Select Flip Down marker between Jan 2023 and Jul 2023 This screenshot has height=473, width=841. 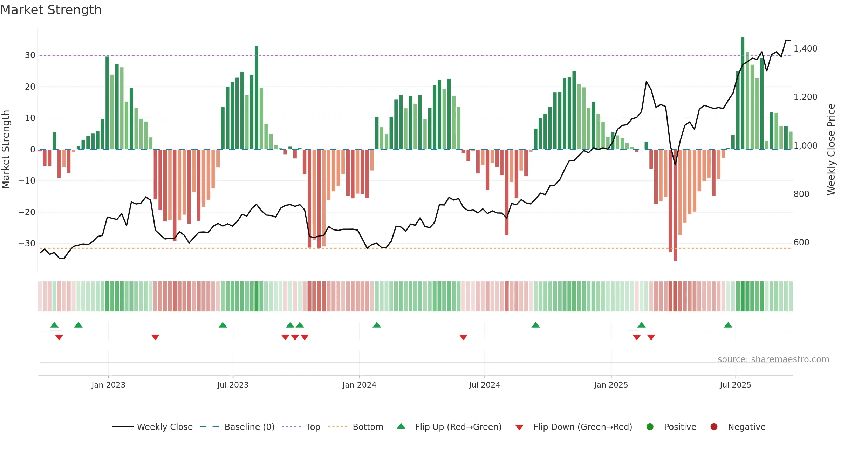click(x=155, y=337)
